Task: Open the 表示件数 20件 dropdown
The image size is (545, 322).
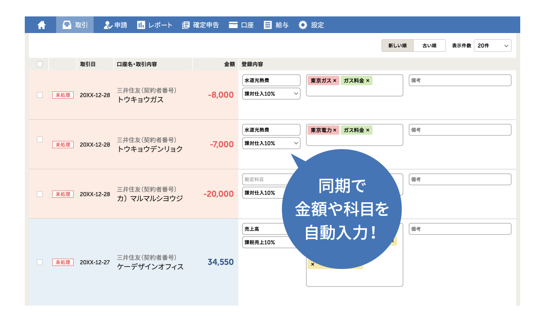Action: [493, 45]
